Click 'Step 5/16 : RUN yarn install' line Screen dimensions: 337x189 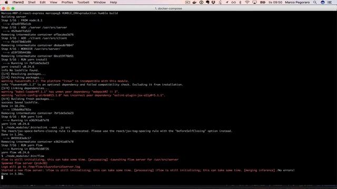(24, 59)
